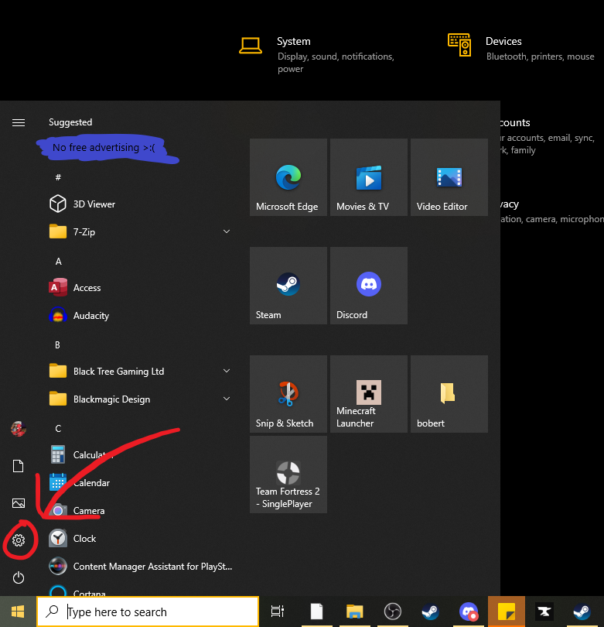Open the Discord tile
This screenshot has width=604, height=627.
368,286
